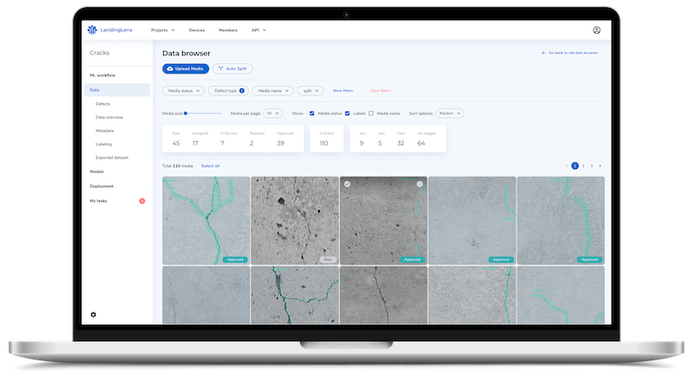This screenshot has height=376, width=694.
Task: Click the Approved count 39
Action: click(280, 143)
